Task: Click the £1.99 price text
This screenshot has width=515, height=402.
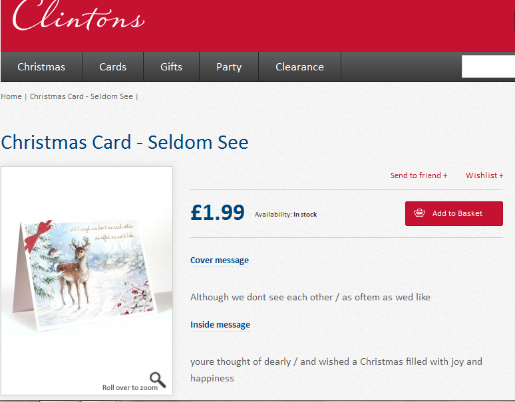Action: [218, 212]
